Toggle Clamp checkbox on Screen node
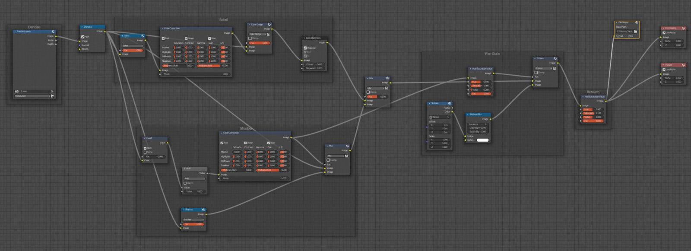This screenshot has height=251, width=691. pos(536,73)
